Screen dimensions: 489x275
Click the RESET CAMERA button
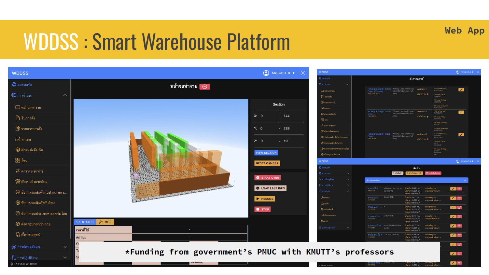click(x=267, y=163)
